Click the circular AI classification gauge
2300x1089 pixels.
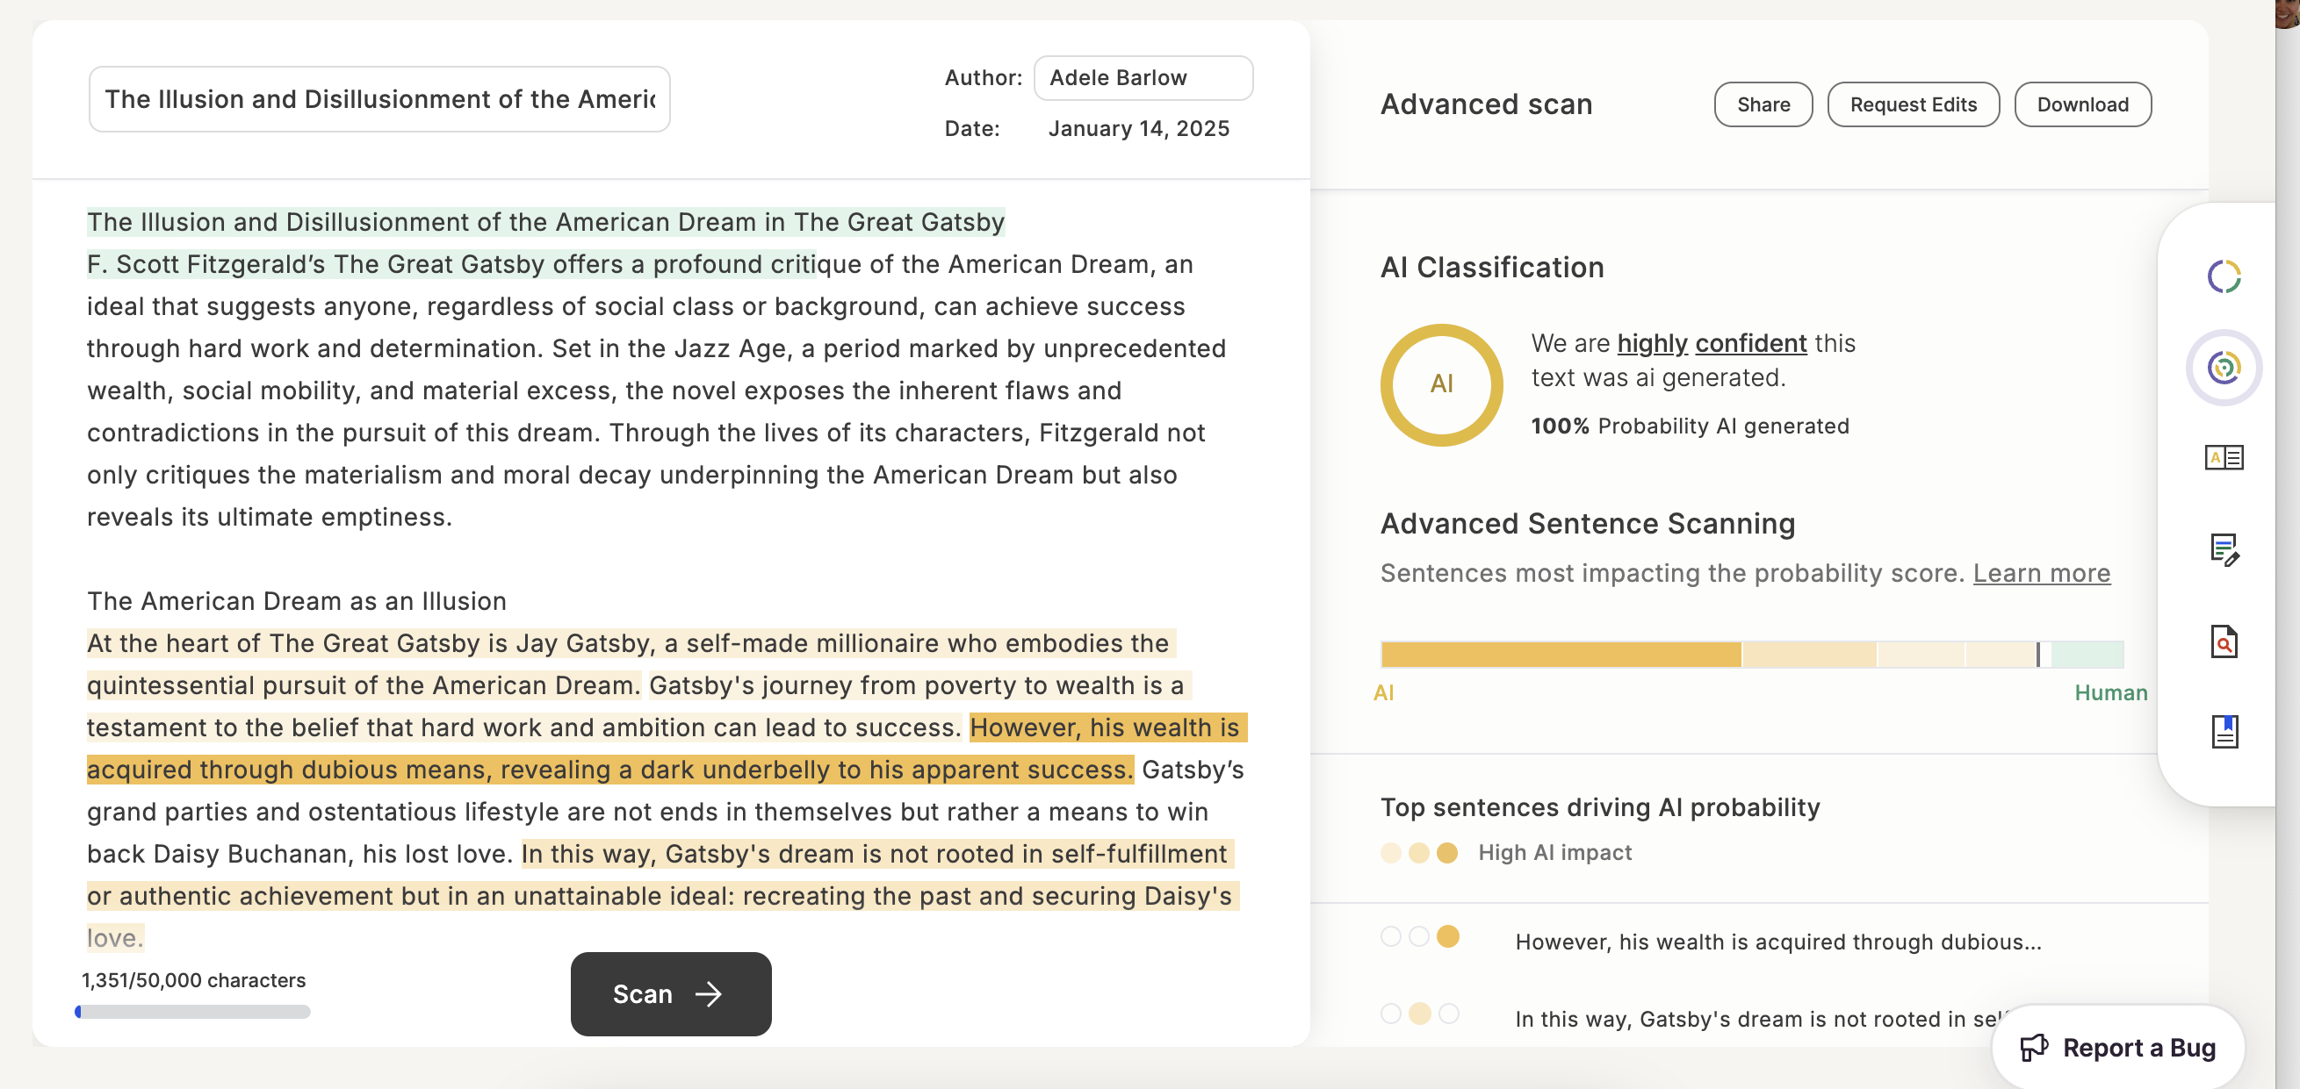pyautogui.click(x=1440, y=384)
